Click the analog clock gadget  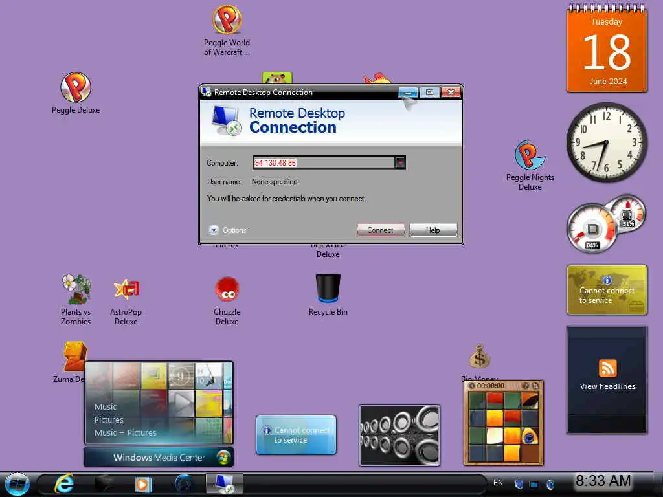coord(607,143)
